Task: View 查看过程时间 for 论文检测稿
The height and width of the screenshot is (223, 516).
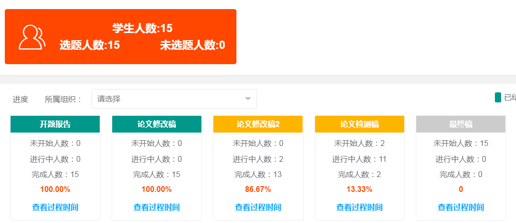Action: coord(359,207)
